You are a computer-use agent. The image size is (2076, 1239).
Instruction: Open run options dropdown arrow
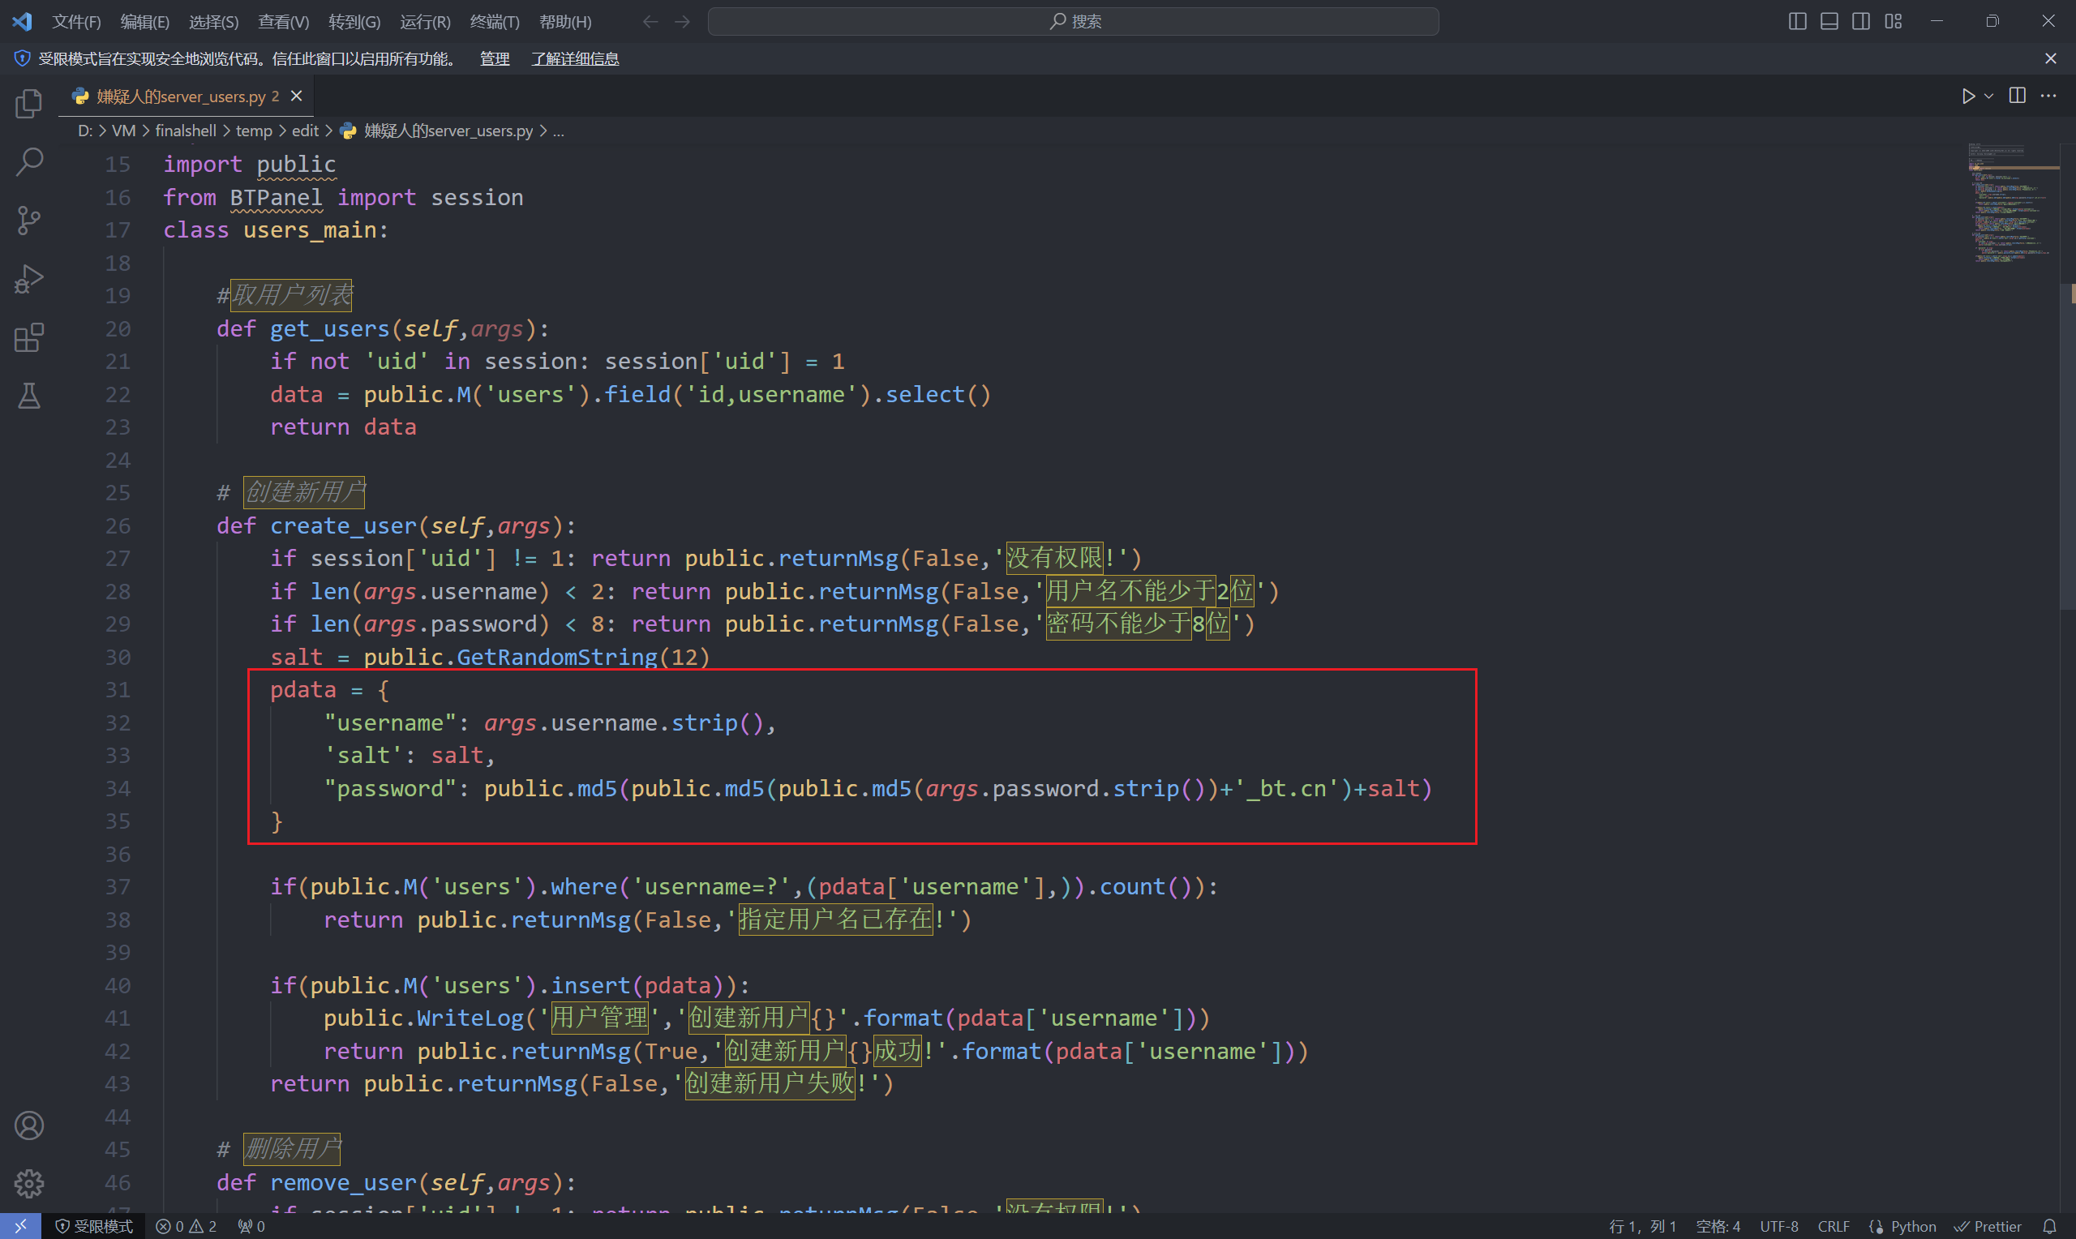(1989, 96)
